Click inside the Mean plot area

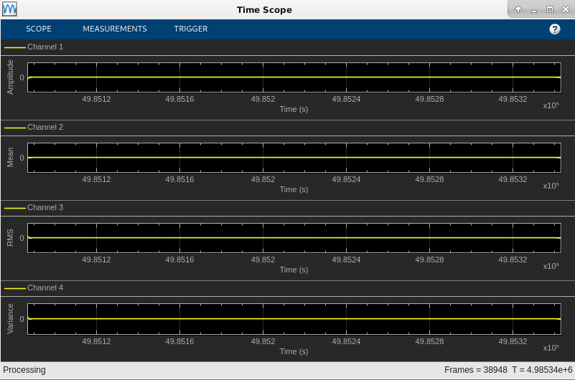pyautogui.click(x=294, y=158)
